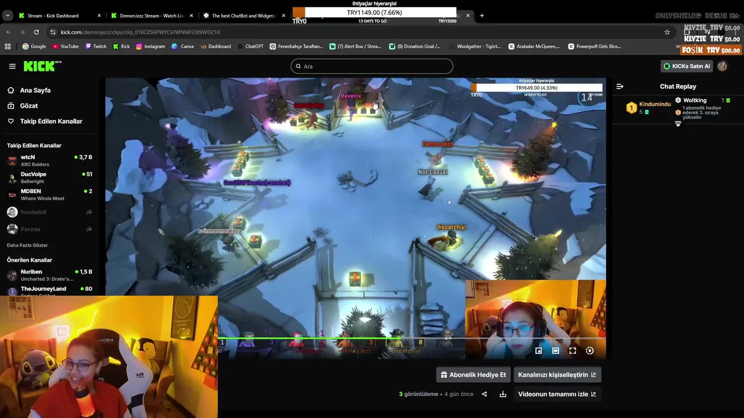
Task: Click Woltking in gift leaderboard
Action: (x=703, y=108)
